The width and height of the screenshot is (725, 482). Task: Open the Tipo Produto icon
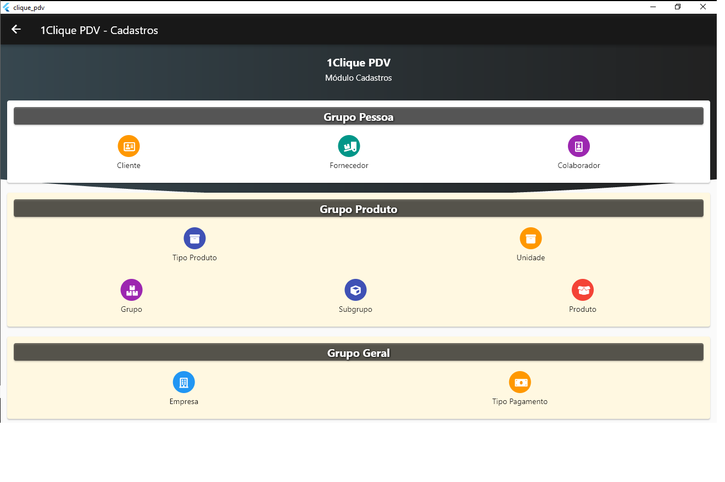194,238
